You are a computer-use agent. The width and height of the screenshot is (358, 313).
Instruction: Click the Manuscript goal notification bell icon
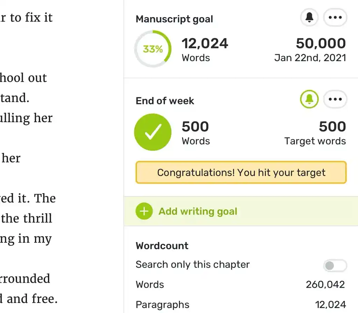tap(309, 17)
